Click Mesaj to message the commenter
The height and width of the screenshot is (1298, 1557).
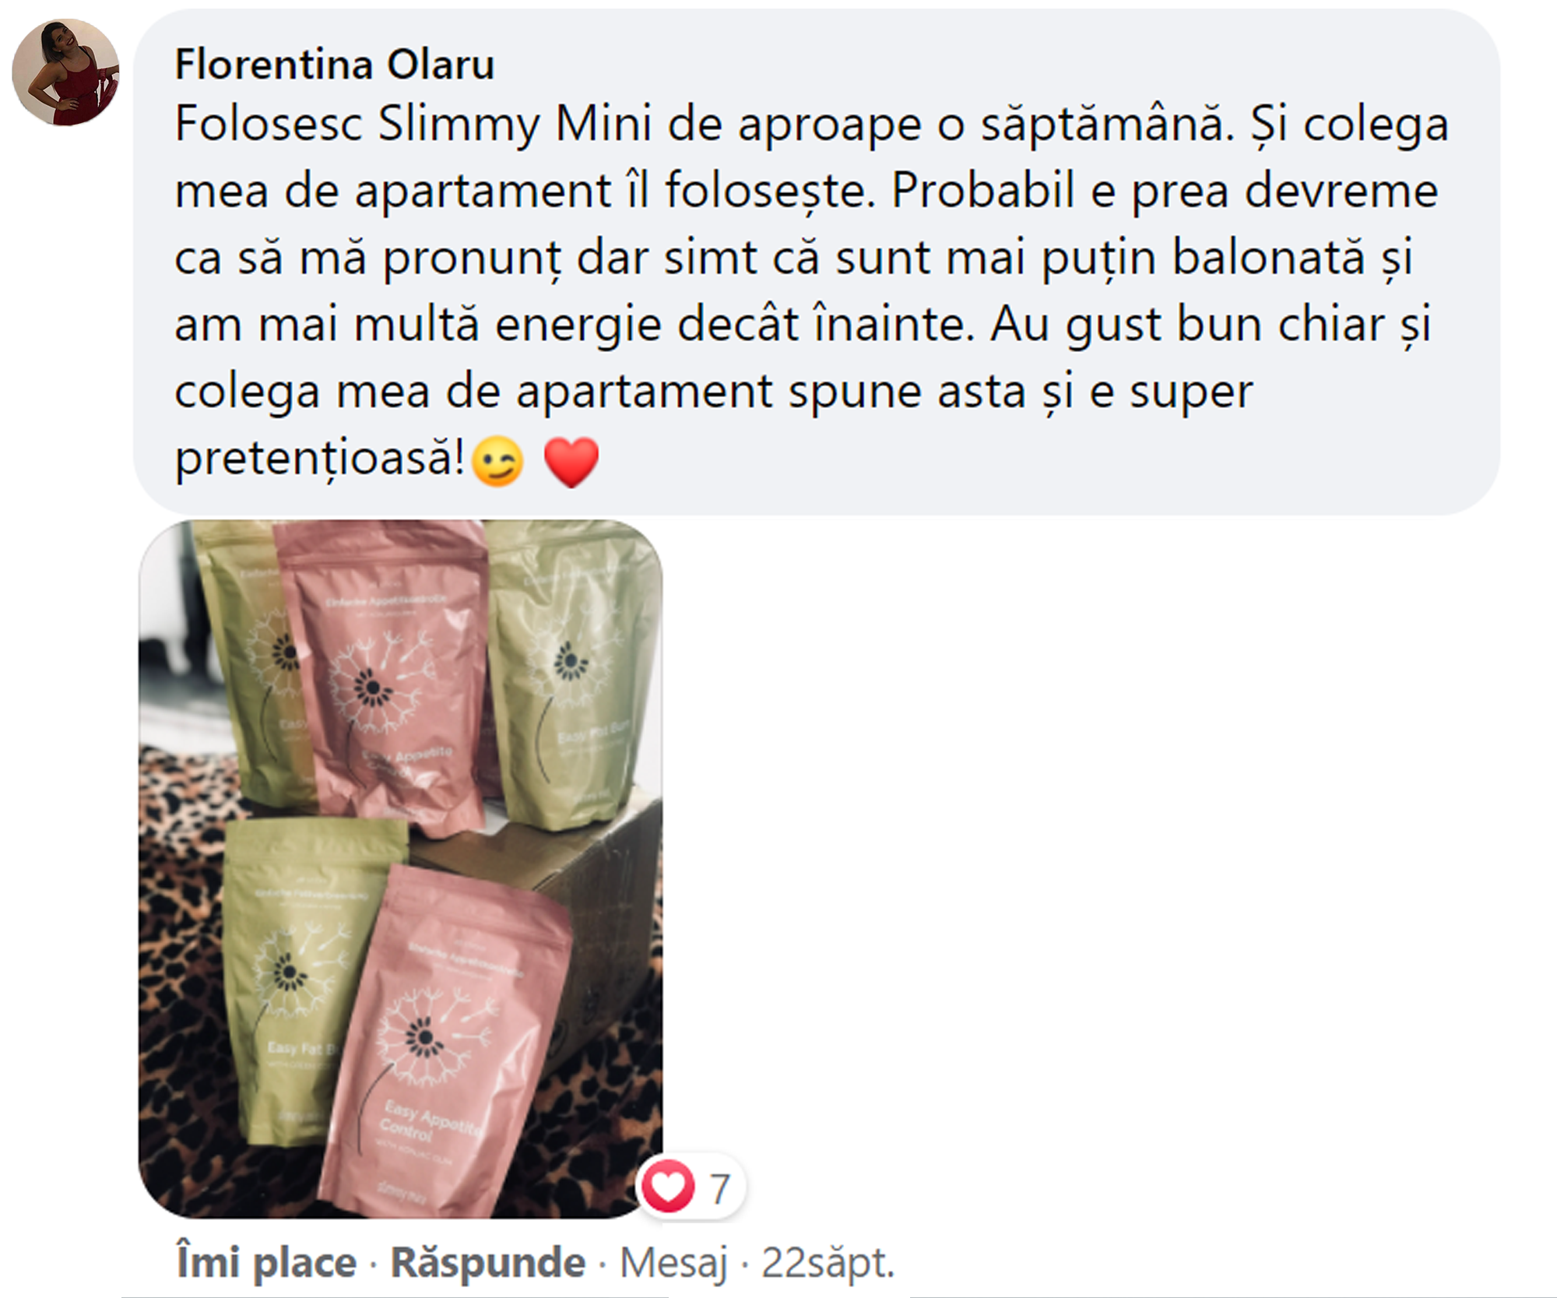[x=674, y=1262]
